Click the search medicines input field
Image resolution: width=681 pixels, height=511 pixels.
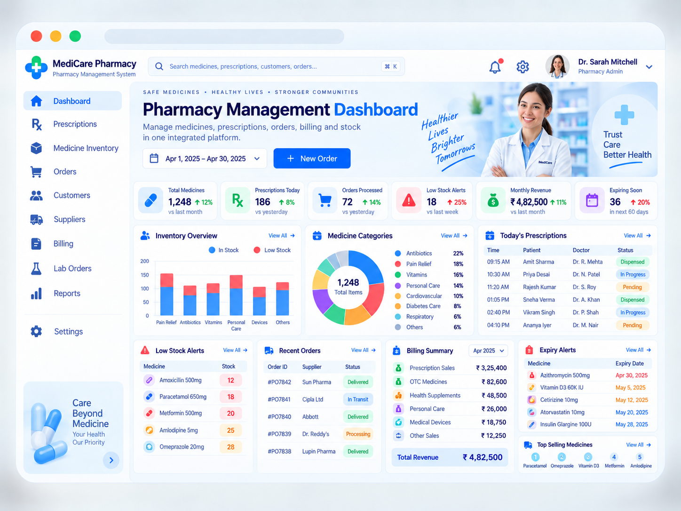pyautogui.click(x=276, y=66)
